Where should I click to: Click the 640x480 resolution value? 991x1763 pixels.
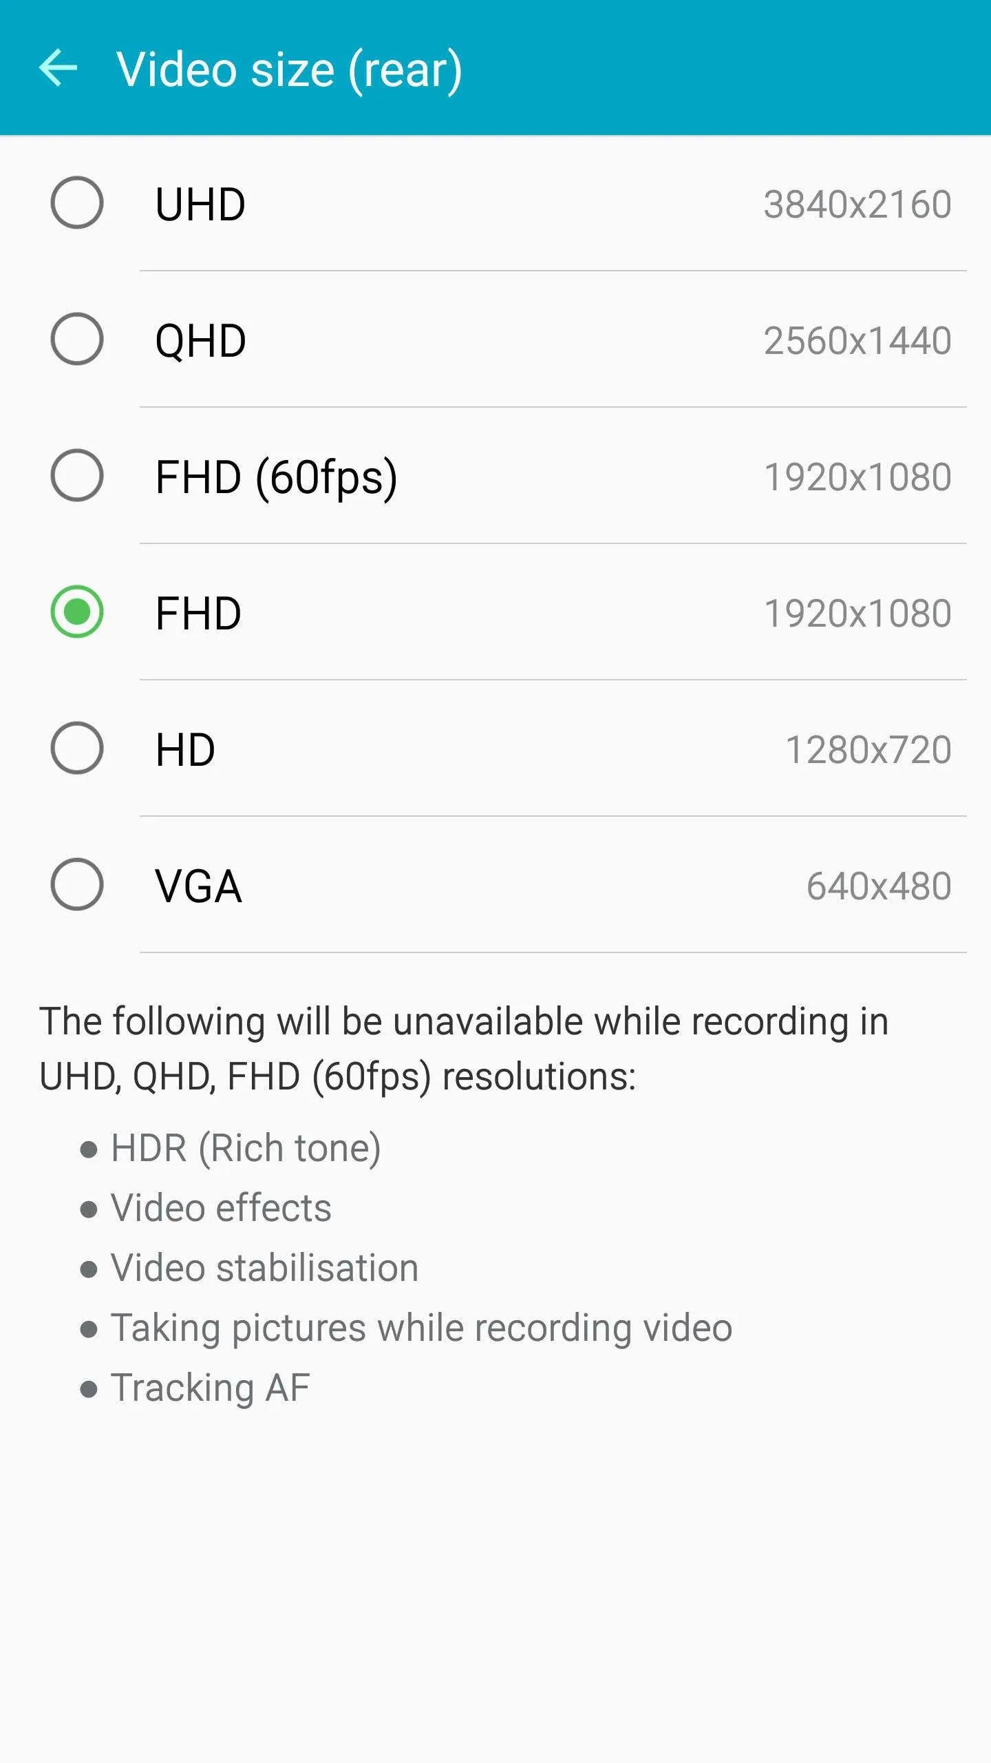coord(878,886)
